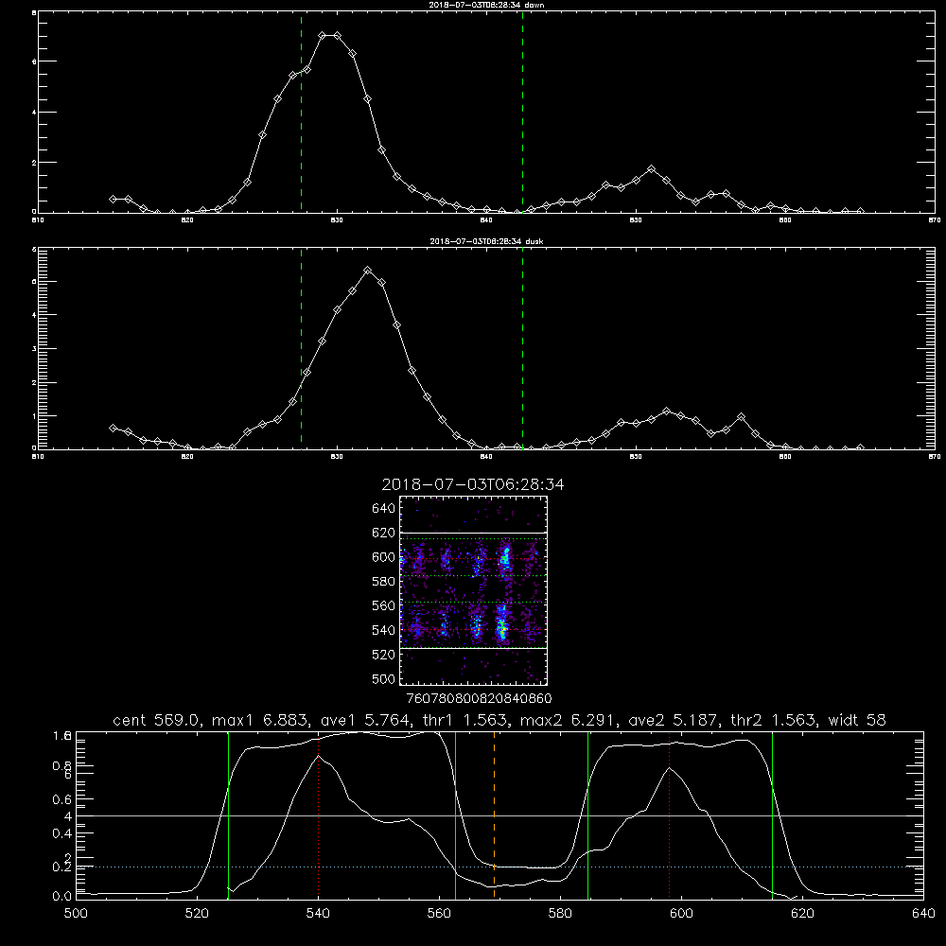Click the '500' label on heat map y-axis
The image size is (946, 946).
tap(384, 678)
